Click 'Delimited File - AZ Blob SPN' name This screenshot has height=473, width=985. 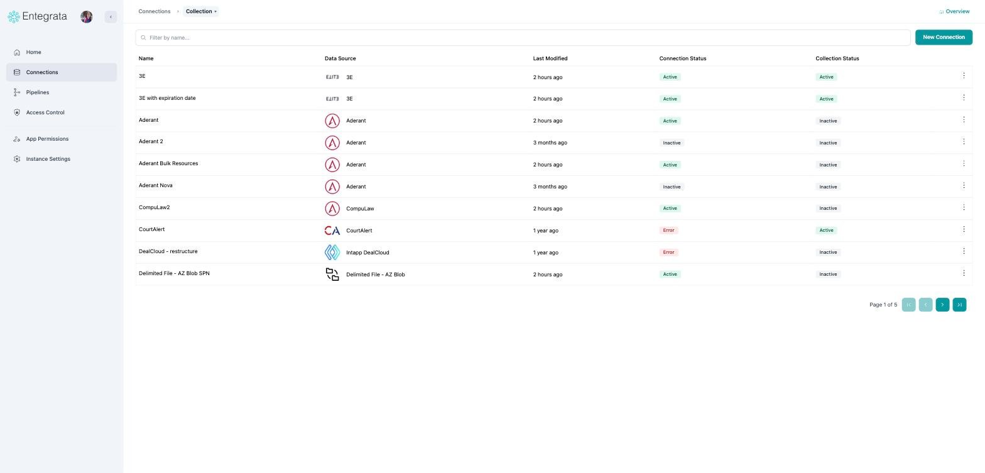pyautogui.click(x=174, y=273)
